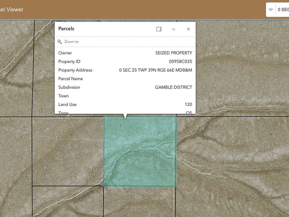The height and width of the screenshot is (217, 289).
Task: Open the search source dropdown triangle
Action: coord(271,10)
